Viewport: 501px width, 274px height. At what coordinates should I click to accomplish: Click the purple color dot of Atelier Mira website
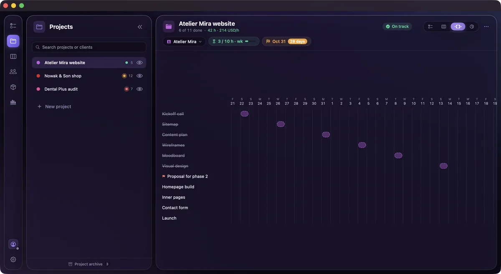click(38, 63)
